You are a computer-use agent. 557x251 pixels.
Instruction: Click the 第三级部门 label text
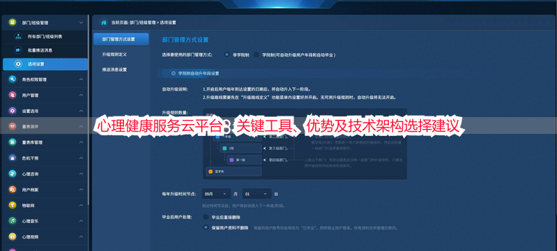tap(278, 148)
